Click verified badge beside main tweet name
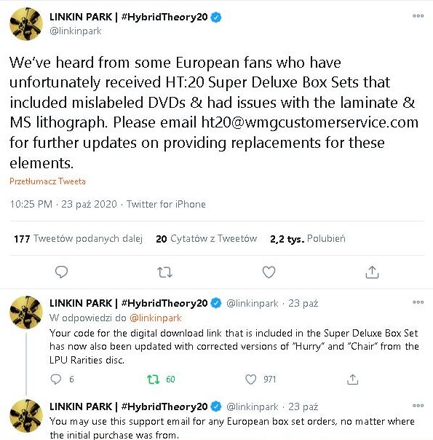 click(x=216, y=17)
